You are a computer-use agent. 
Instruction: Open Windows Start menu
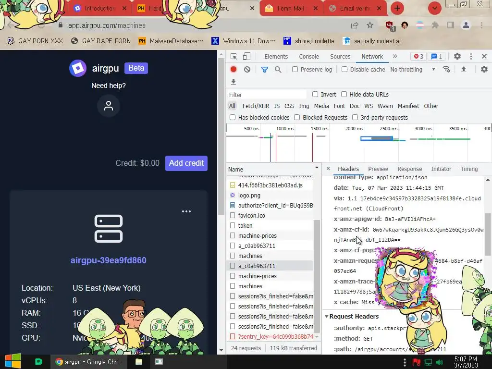(x=12, y=361)
